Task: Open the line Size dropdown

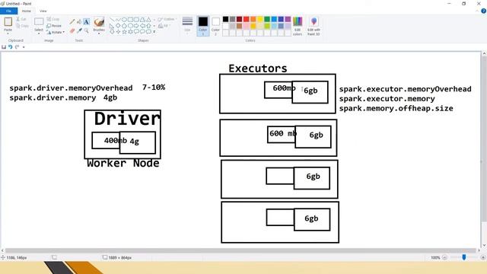Action: point(187,25)
